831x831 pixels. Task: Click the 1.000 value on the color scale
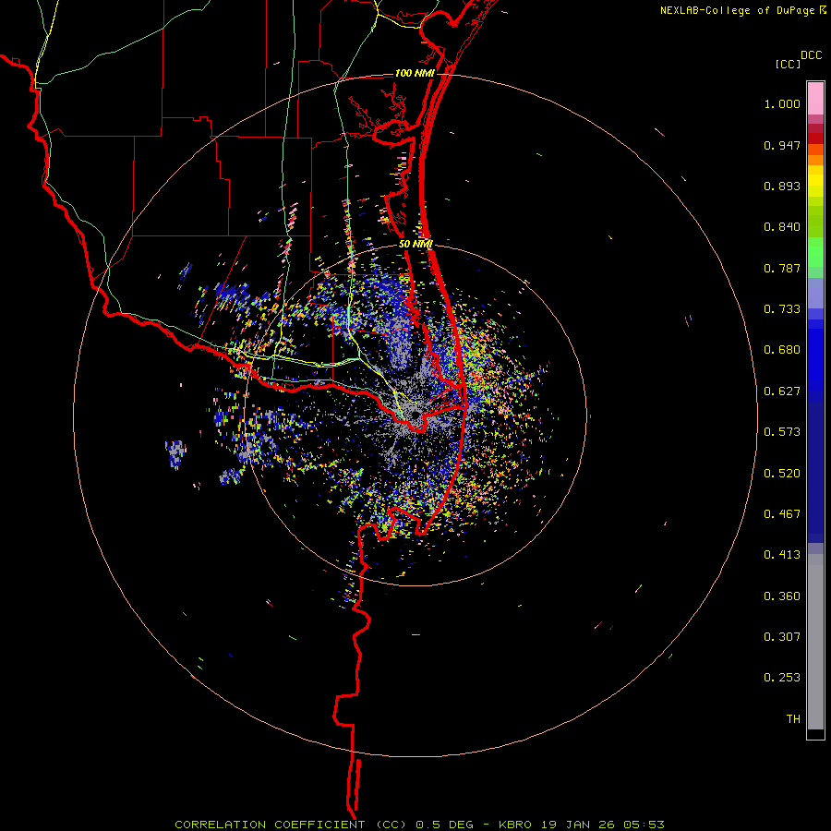782,103
